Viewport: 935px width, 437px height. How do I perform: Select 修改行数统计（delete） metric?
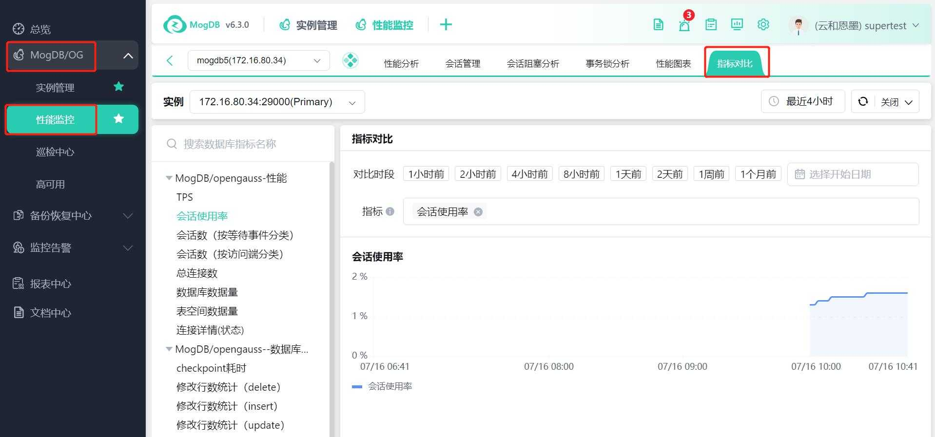pos(229,387)
